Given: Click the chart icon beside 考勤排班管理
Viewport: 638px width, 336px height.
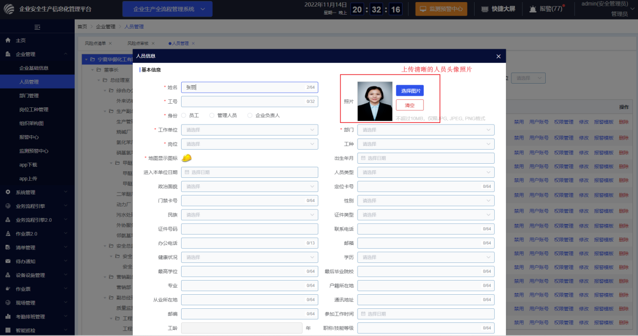Looking at the screenshot, I should [x=8, y=317].
